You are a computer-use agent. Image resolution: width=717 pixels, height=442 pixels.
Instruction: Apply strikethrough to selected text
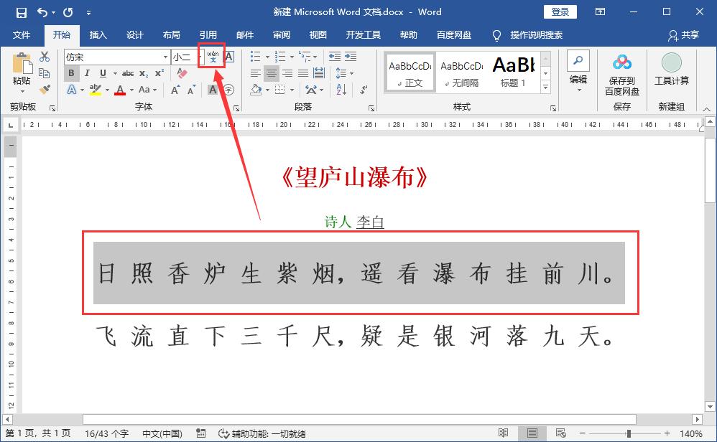pyautogui.click(x=128, y=73)
